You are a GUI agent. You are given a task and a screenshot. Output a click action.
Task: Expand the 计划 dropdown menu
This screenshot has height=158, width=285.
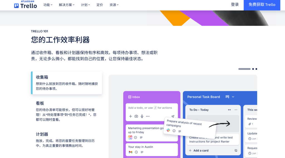tap(85, 5)
